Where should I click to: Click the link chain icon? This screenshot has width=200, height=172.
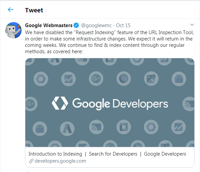point(31,161)
